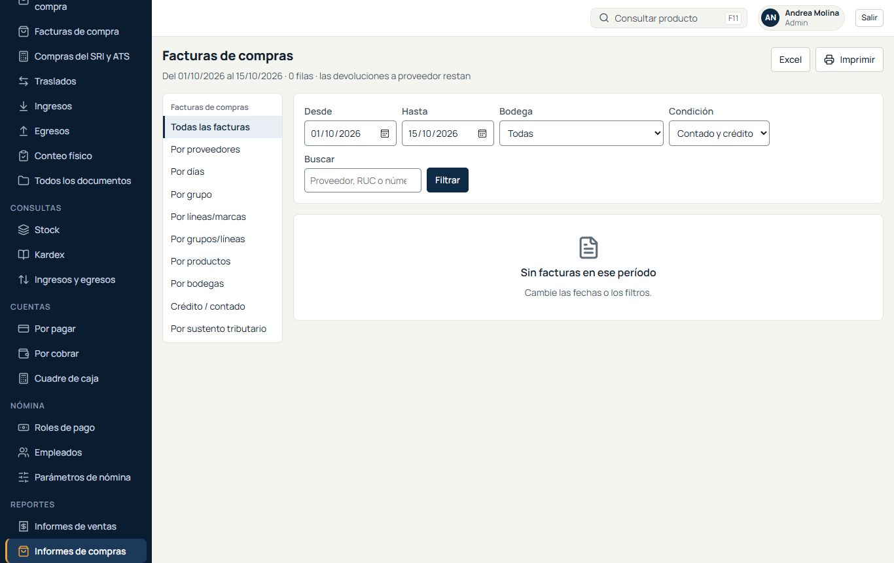Viewport: 894px width, 563px height.
Task: Expand the Bodega dropdown
Action: pos(582,134)
